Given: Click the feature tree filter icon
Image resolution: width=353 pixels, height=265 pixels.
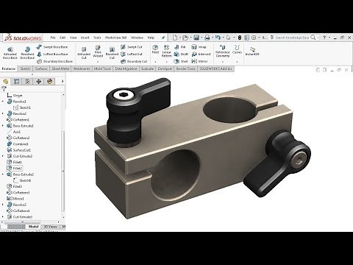Looking at the screenshot, I should pyautogui.click(x=4, y=89).
